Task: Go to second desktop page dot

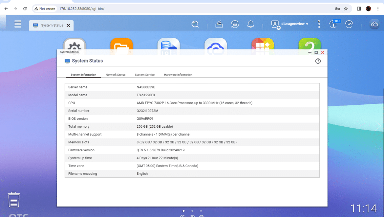Action: [192, 211]
